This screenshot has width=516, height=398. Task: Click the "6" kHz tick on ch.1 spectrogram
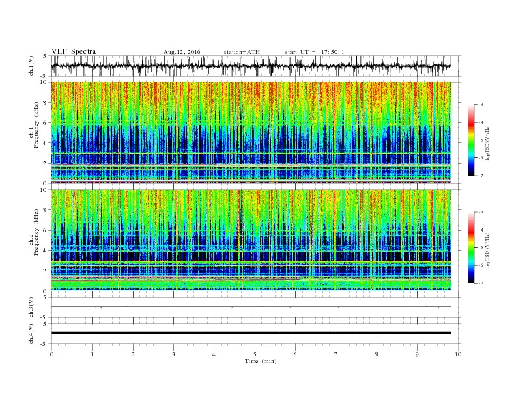click(x=46, y=123)
